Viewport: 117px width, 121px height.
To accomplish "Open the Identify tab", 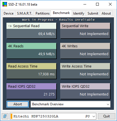I will pos(79,13).
